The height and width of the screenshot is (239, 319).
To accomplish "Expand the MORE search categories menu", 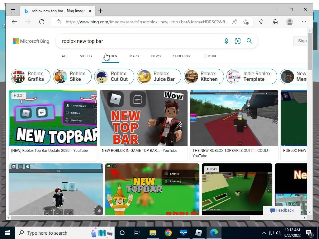I will pyautogui.click(x=210, y=56).
